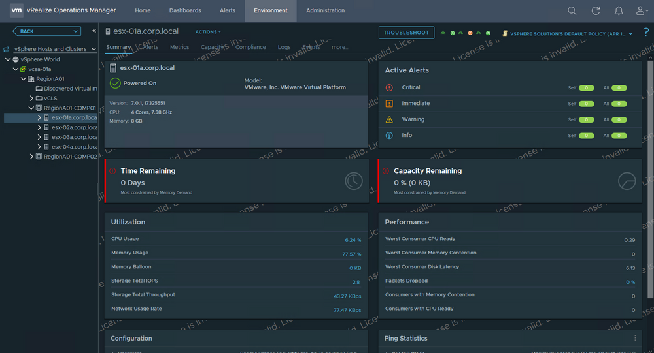Image resolution: width=654 pixels, height=353 pixels.
Task: Click the Memory Usage 77.57 % value link
Action: (351, 253)
